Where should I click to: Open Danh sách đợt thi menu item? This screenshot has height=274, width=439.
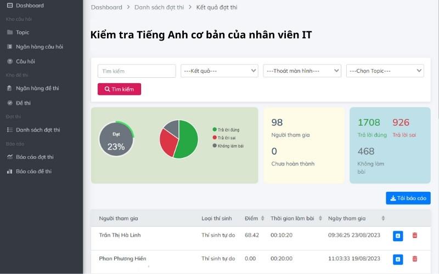(x=38, y=130)
